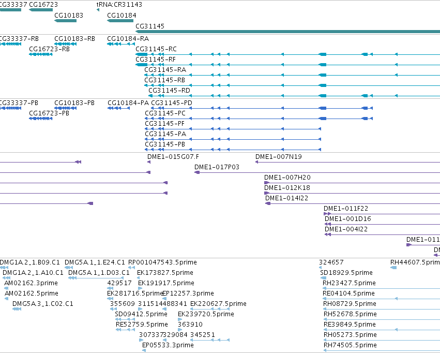
Task: Click the DMG5A.1_1.E24.C1 EST label
Action: 95,262
